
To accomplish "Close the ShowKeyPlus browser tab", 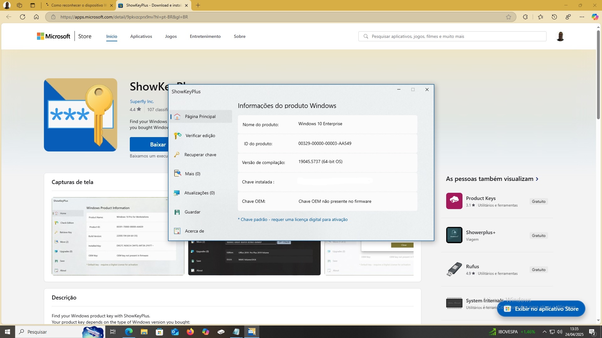I will point(187,5).
